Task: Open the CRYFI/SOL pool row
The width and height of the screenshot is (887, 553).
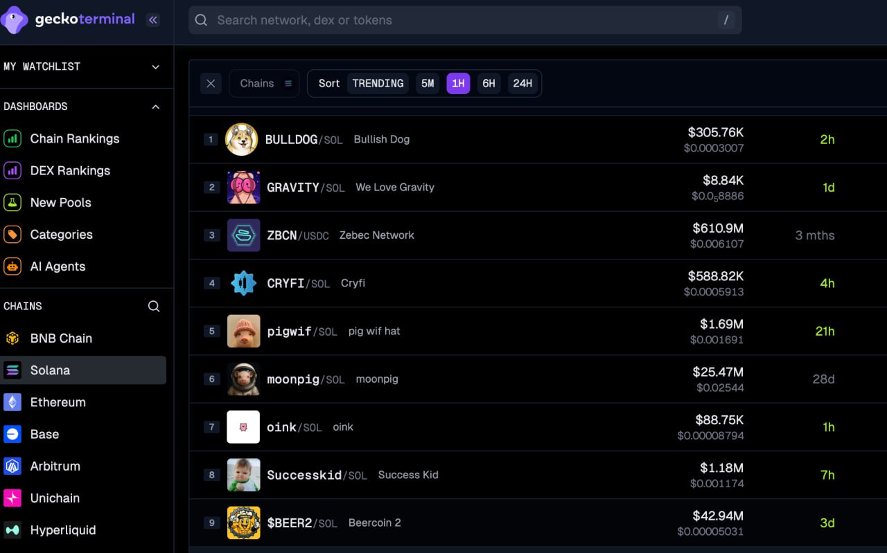Action: click(x=538, y=283)
